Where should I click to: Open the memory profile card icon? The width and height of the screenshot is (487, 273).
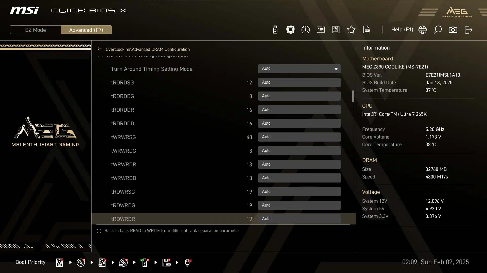click(x=321, y=30)
